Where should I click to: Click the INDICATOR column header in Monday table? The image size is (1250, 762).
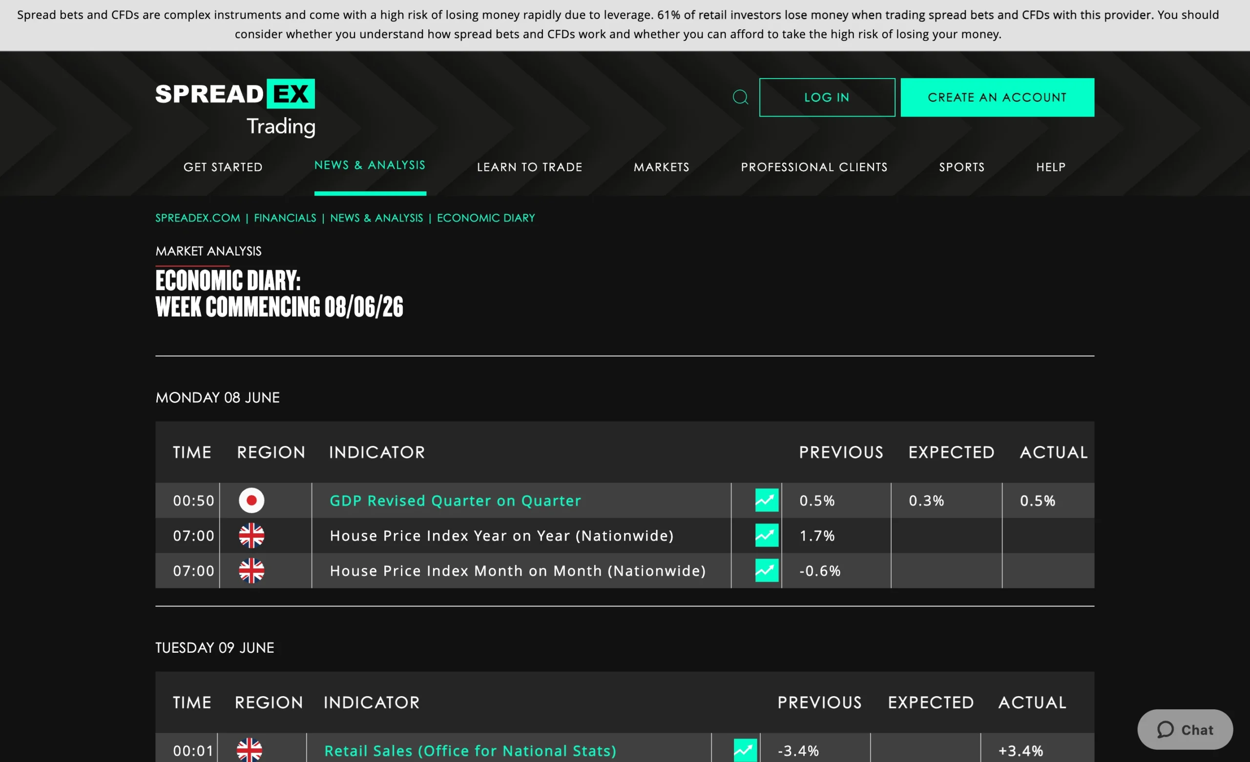pos(377,452)
